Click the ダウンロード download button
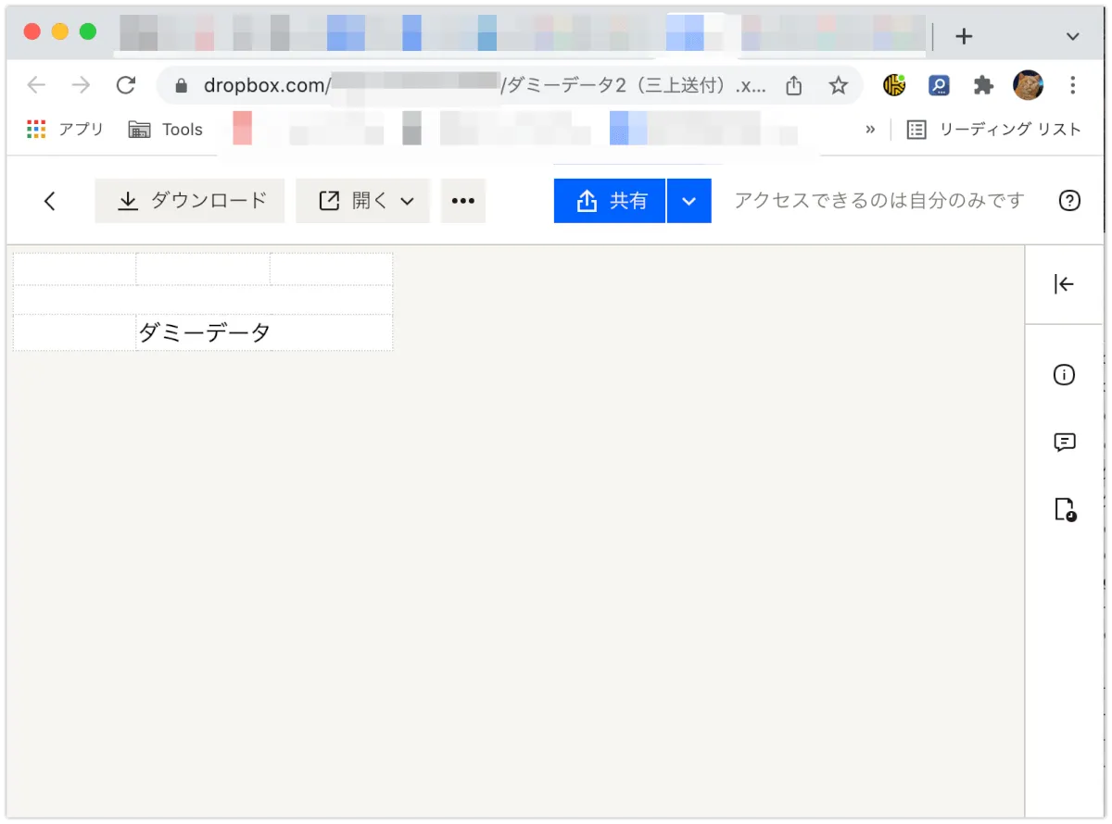1112x824 pixels. [192, 201]
